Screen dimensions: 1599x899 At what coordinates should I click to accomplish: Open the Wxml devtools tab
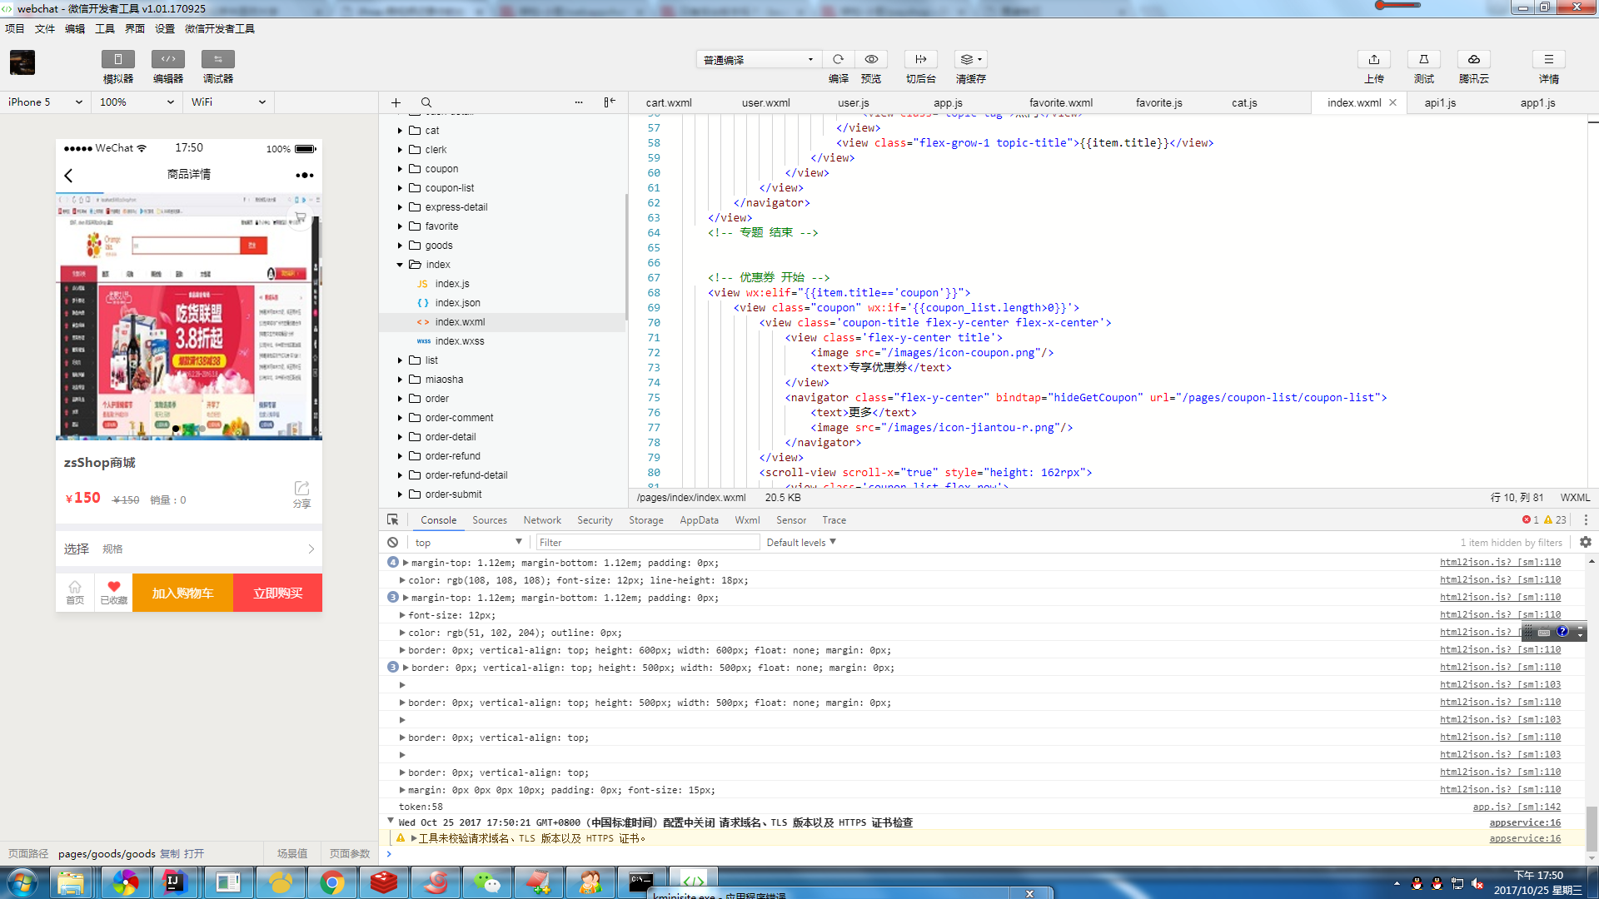click(x=747, y=520)
